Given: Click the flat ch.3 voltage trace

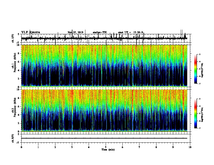Looking at the screenshot, I should [104, 138].
